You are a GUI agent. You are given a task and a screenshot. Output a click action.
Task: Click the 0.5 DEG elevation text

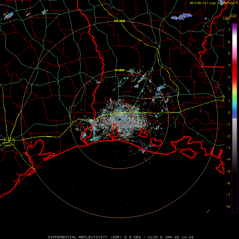pos(133,237)
